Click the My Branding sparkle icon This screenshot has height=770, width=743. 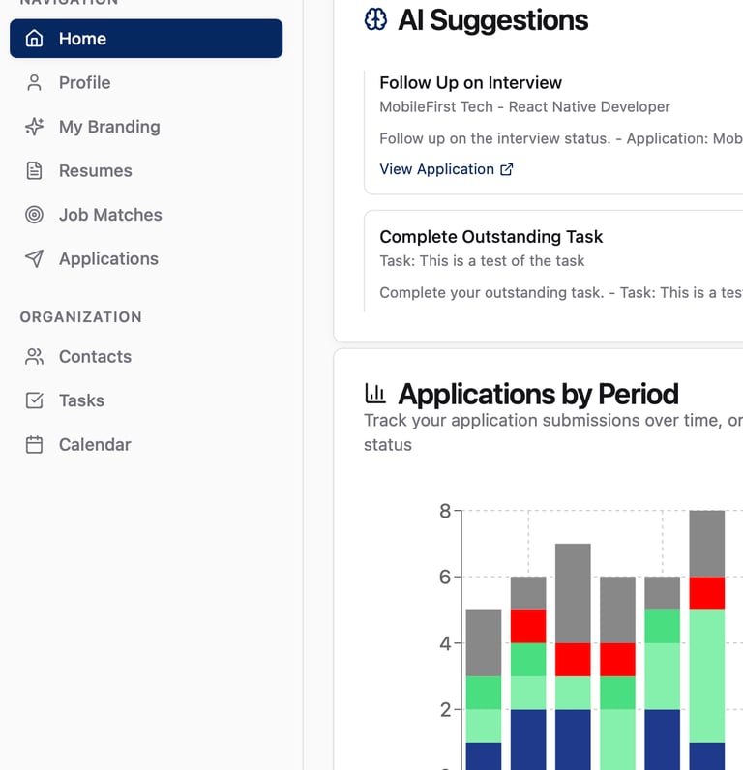(35, 127)
